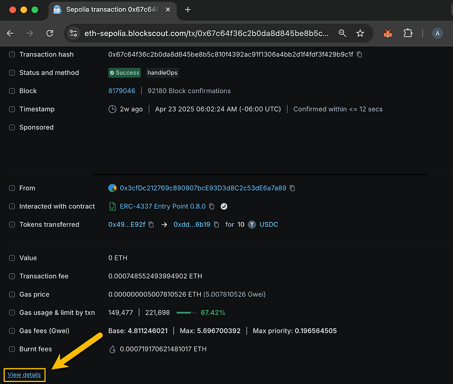Click info icon beside Burnt fees
This screenshot has width=453, height=384.
coord(12,349)
